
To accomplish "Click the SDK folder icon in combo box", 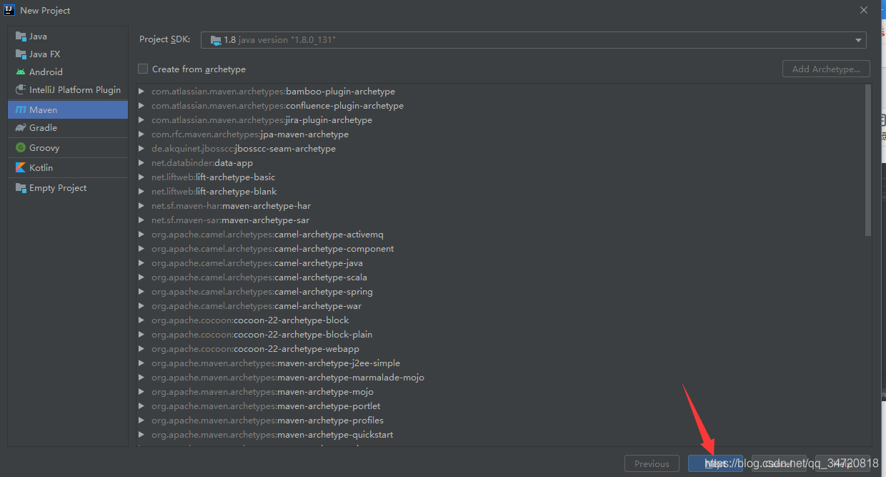I will pyautogui.click(x=216, y=40).
